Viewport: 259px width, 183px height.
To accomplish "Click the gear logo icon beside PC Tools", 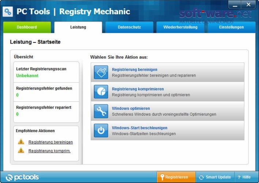I will 8,12.
